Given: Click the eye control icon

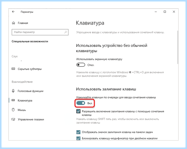Looking at the screenshot, I should 13,119.
